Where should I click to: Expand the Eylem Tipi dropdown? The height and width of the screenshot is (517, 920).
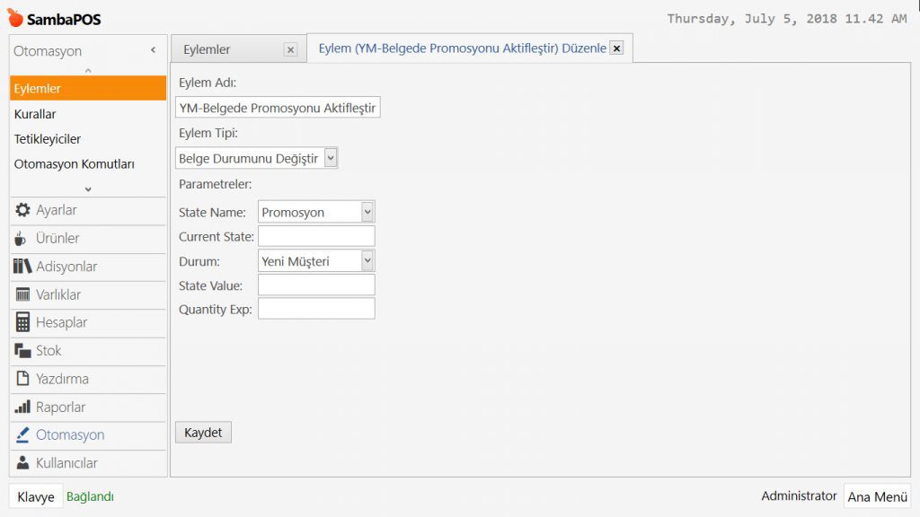[331, 158]
